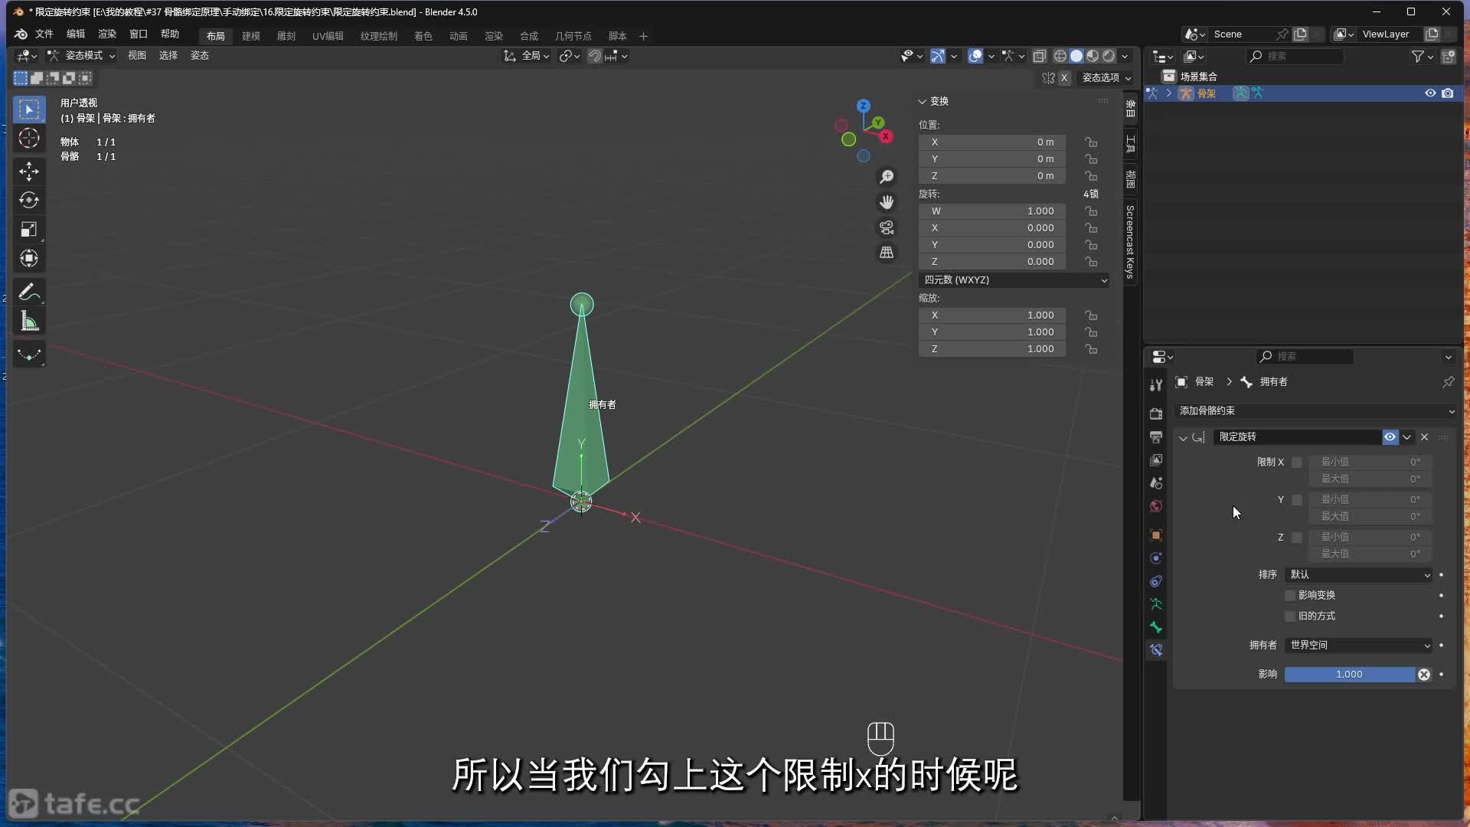
Task: Enable 旧的方式 checkbox
Action: coord(1290,616)
